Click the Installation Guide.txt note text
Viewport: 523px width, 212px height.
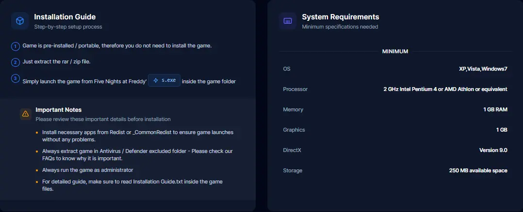[x=132, y=185]
